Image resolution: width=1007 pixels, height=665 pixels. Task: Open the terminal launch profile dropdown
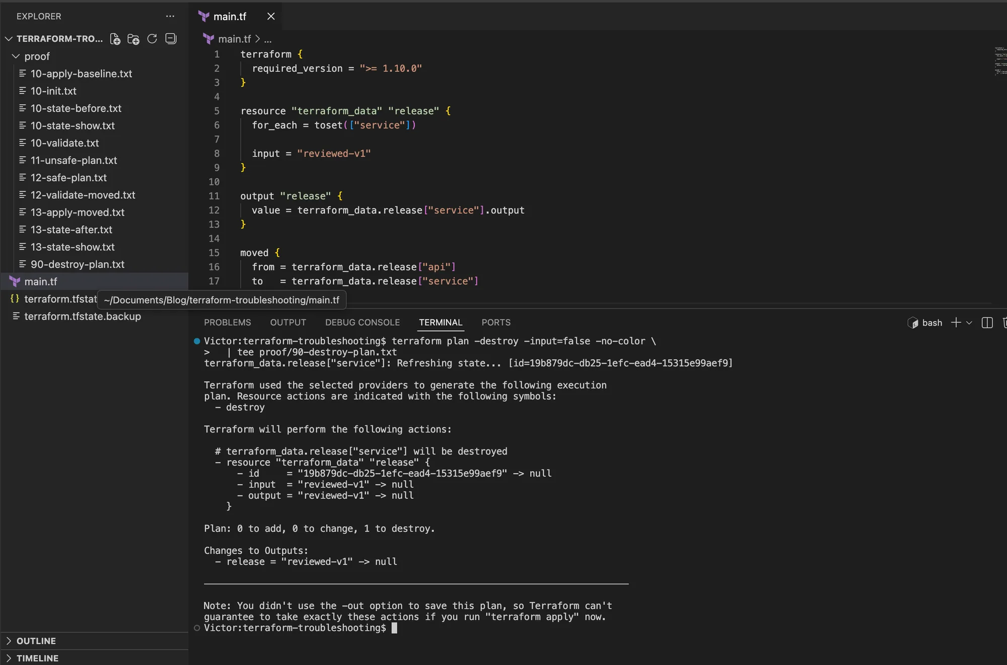tap(969, 323)
